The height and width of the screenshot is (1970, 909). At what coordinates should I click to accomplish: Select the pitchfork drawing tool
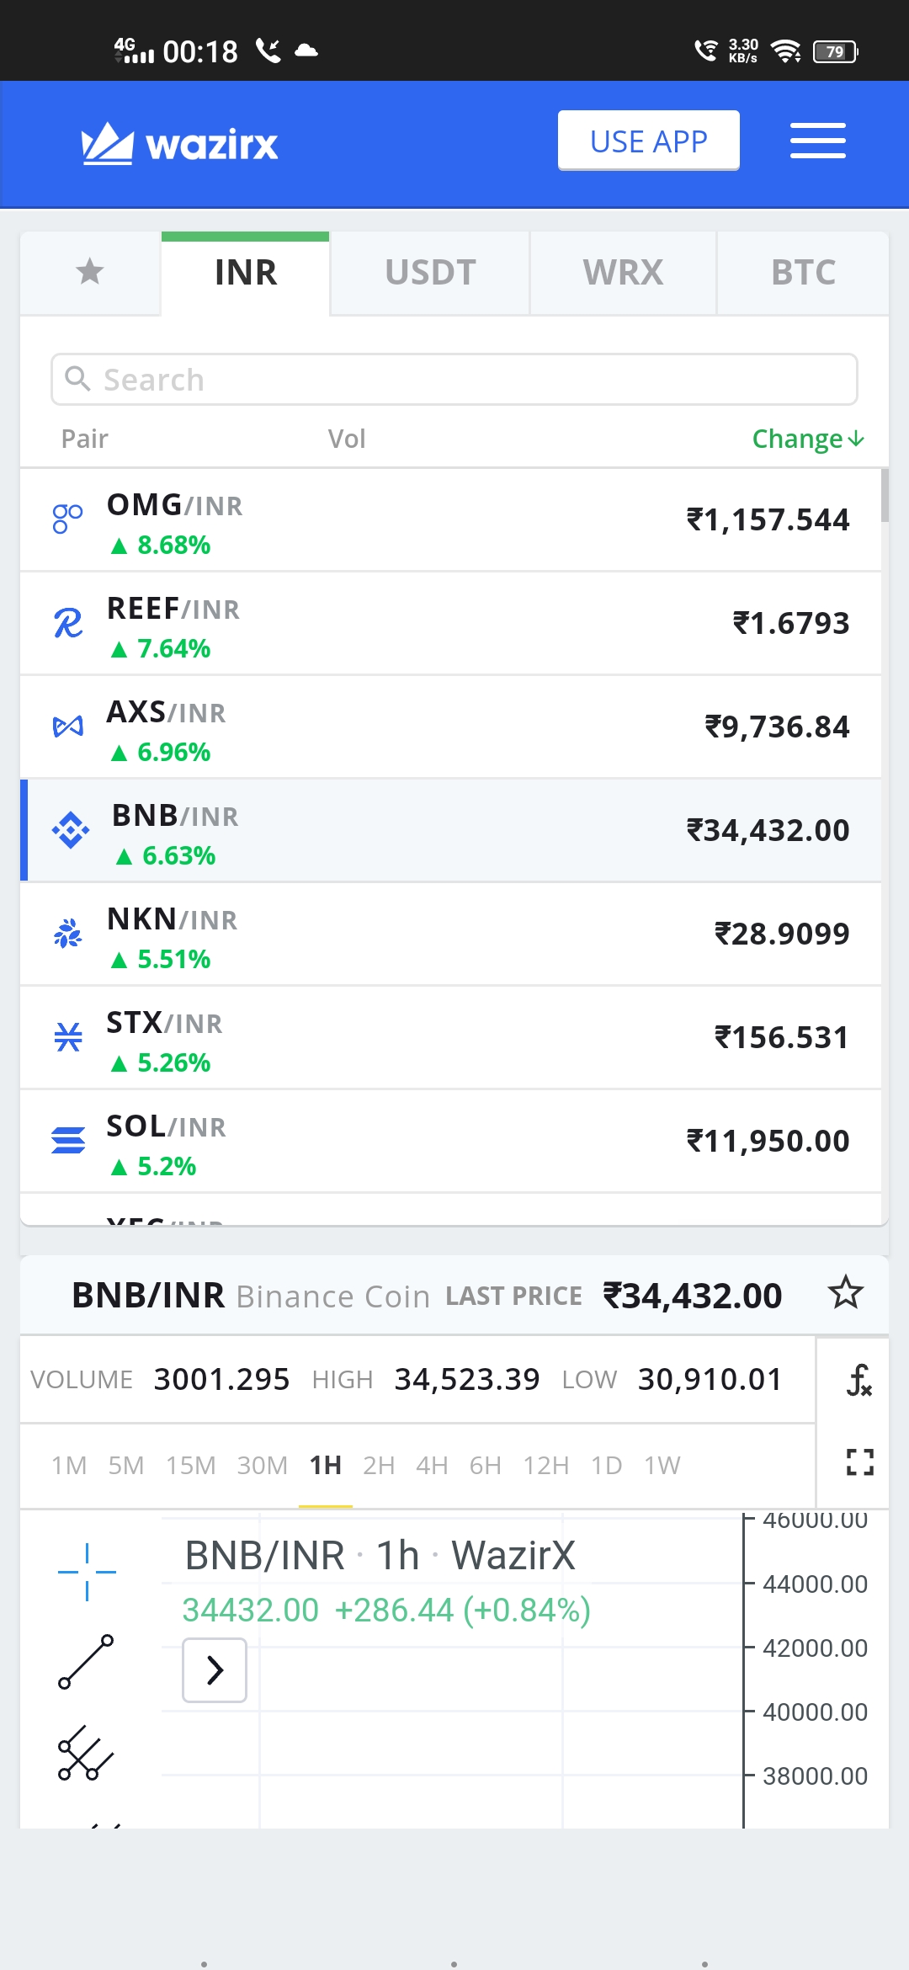pos(86,1753)
